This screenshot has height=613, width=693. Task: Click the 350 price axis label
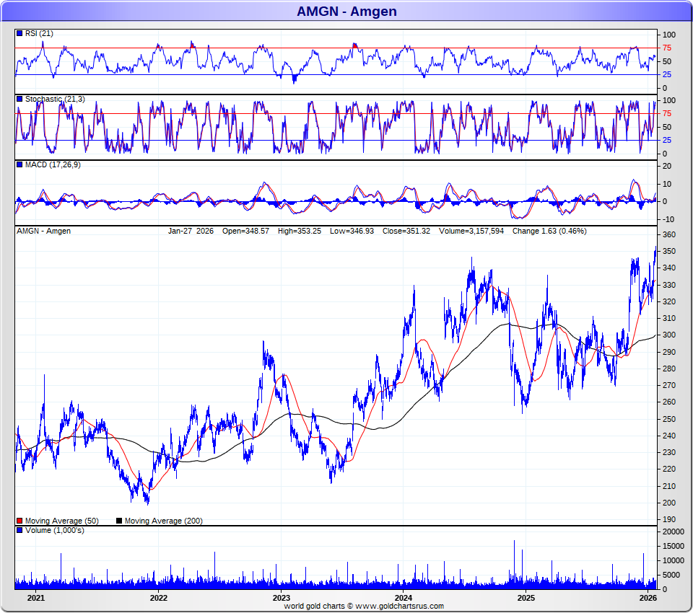669,251
